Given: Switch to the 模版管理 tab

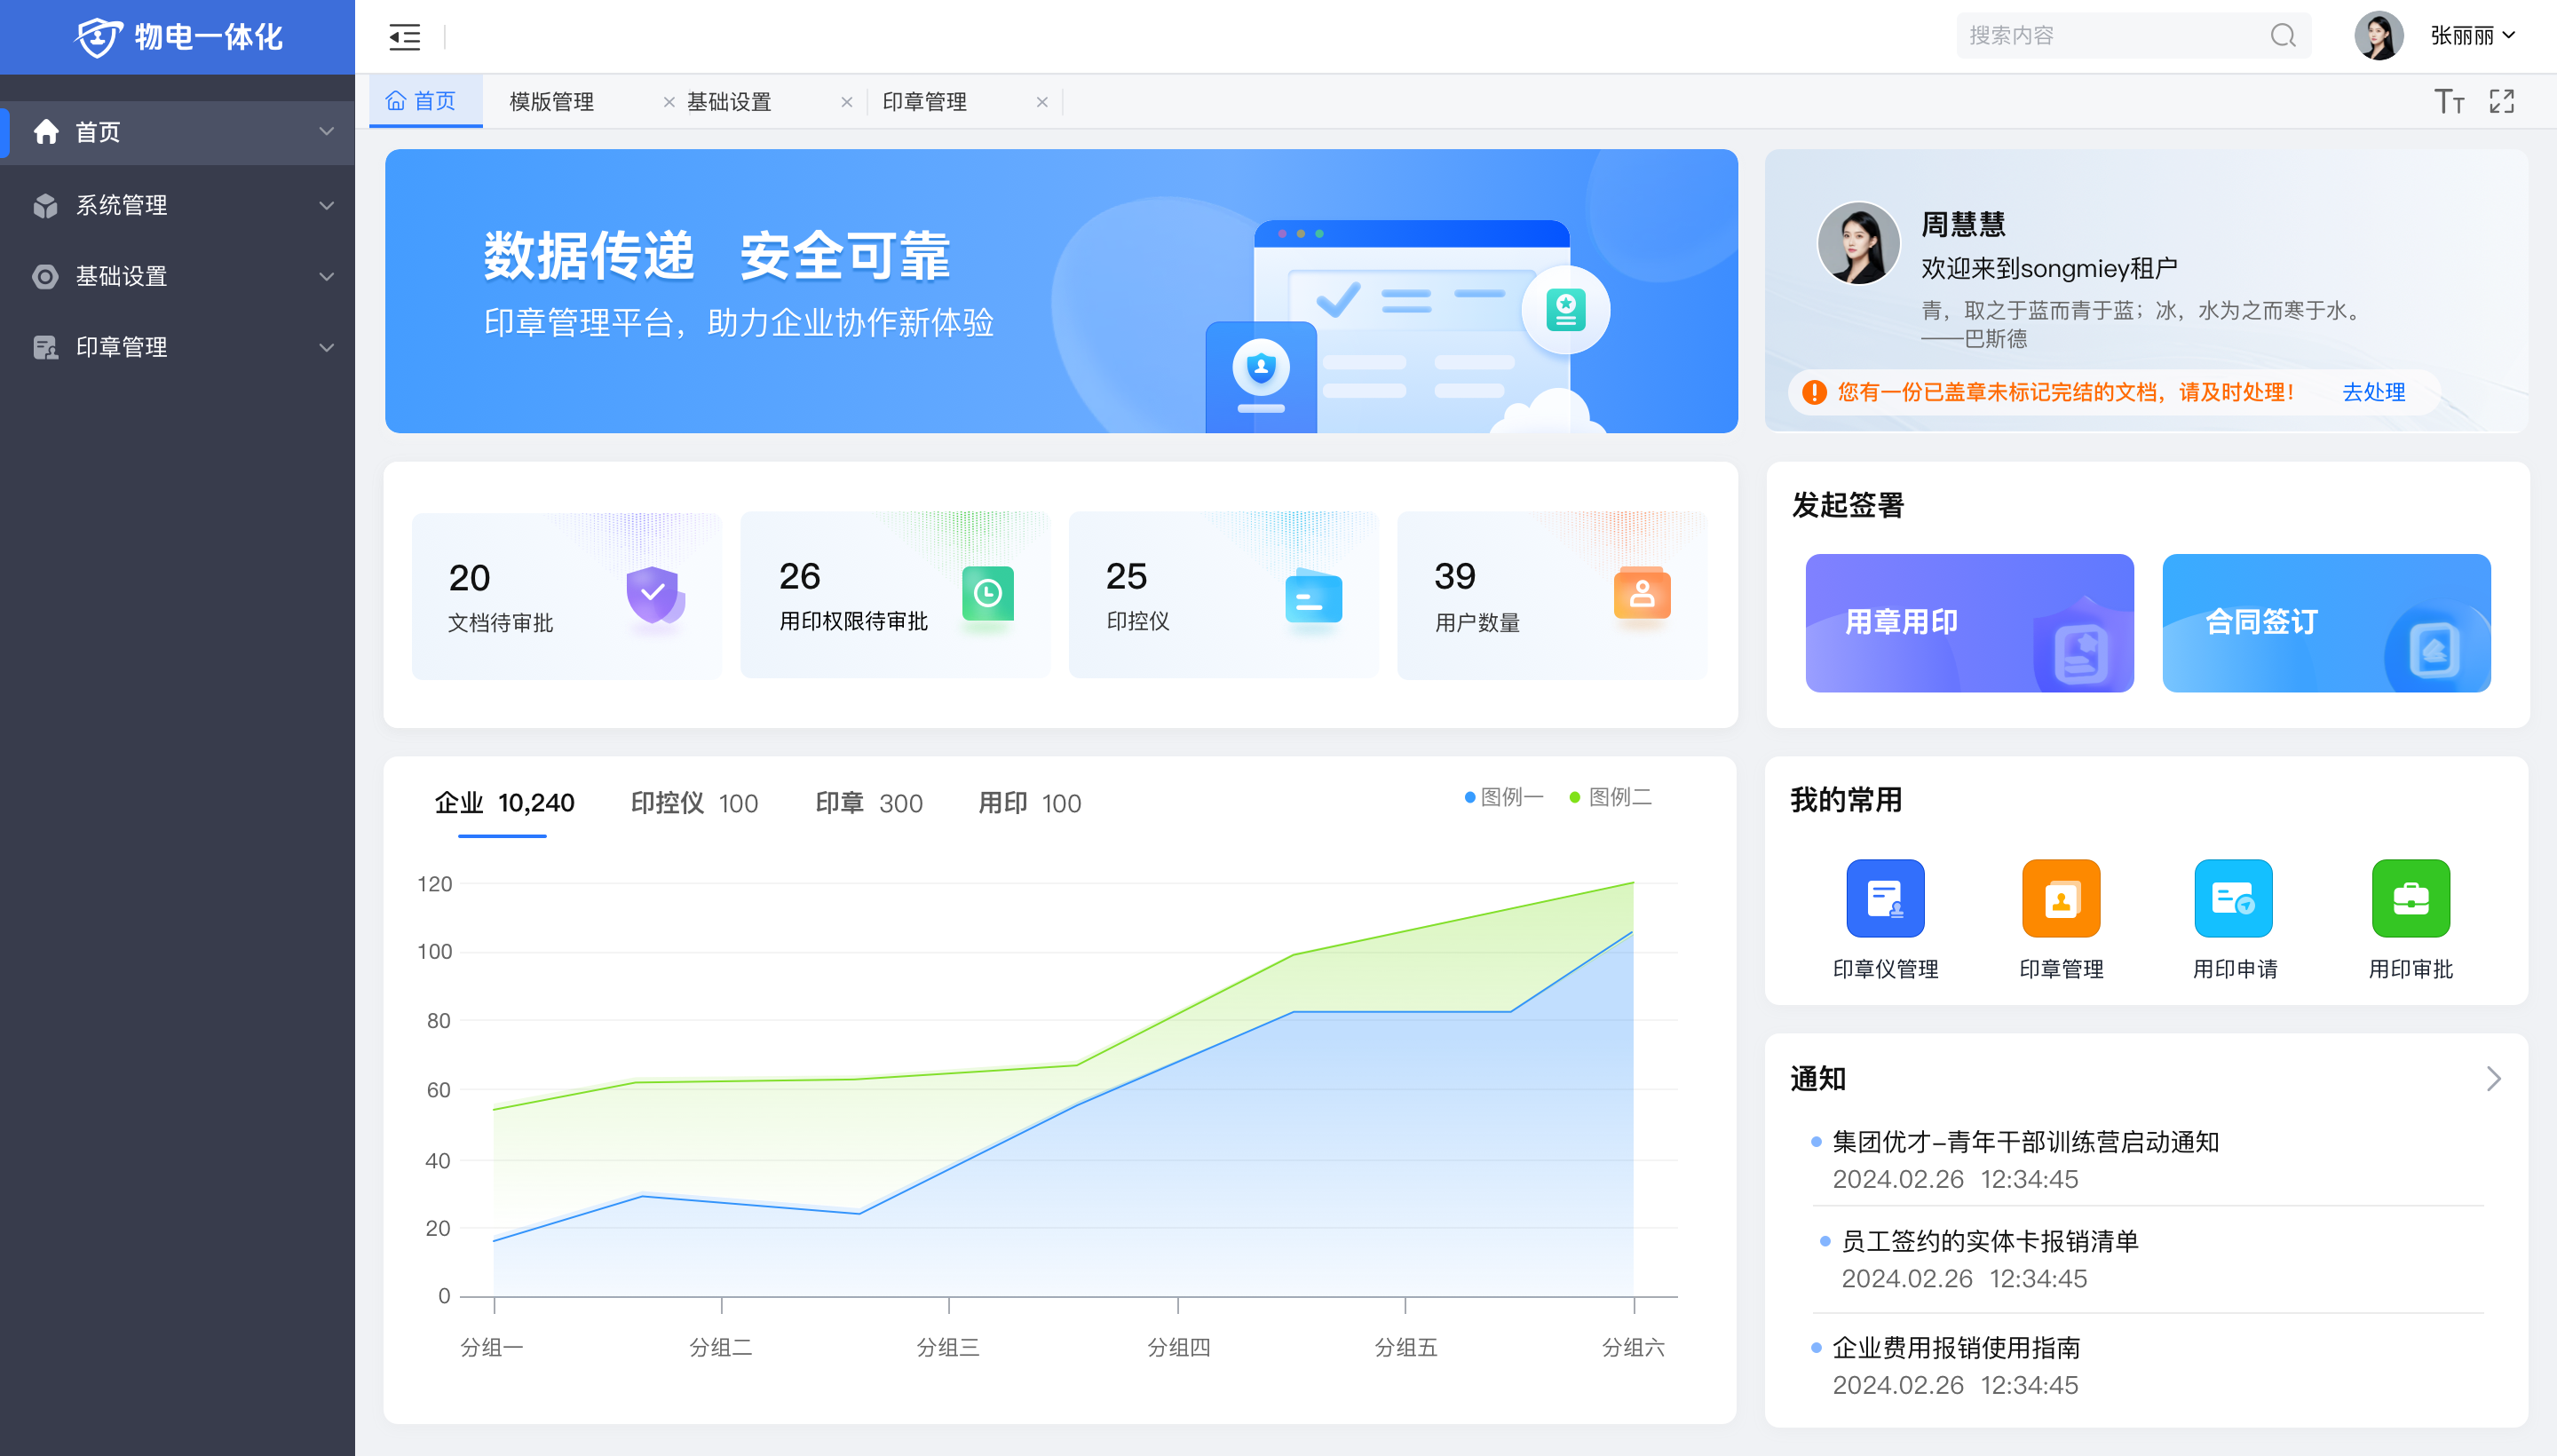Looking at the screenshot, I should (552, 102).
